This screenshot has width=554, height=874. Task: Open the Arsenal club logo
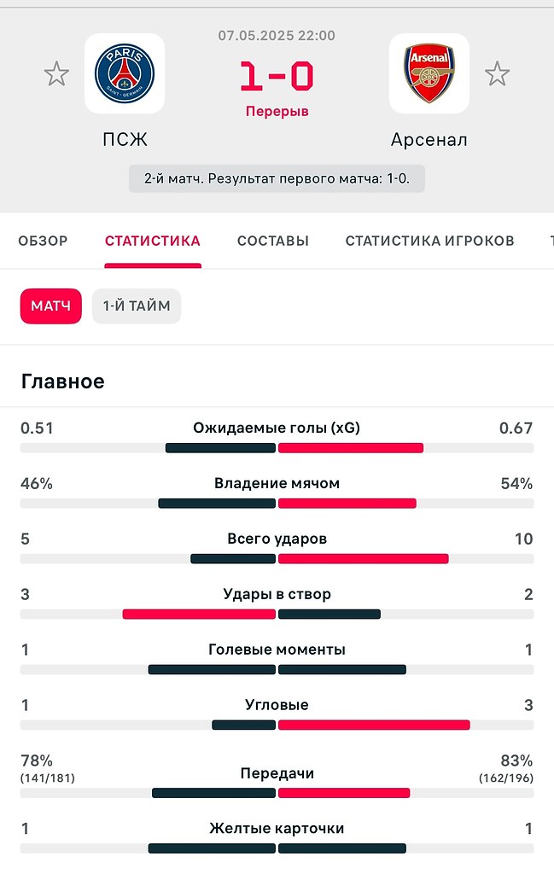(x=429, y=73)
